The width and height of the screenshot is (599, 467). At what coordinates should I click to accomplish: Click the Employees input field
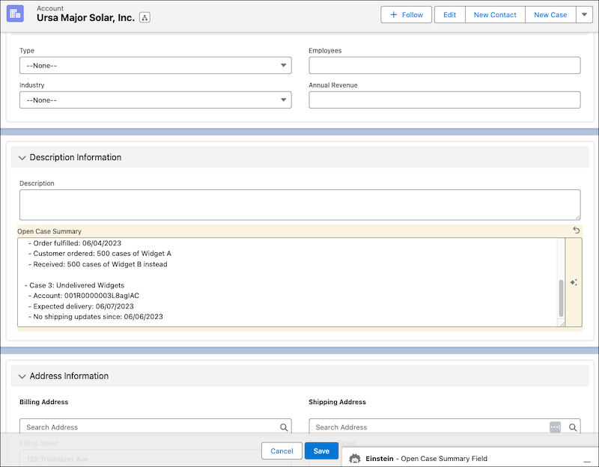pyautogui.click(x=445, y=65)
